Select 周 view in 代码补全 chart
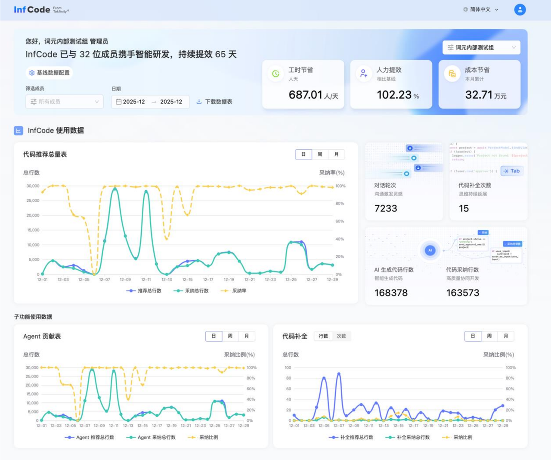The width and height of the screenshot is (551, 460). coord(489,336)
